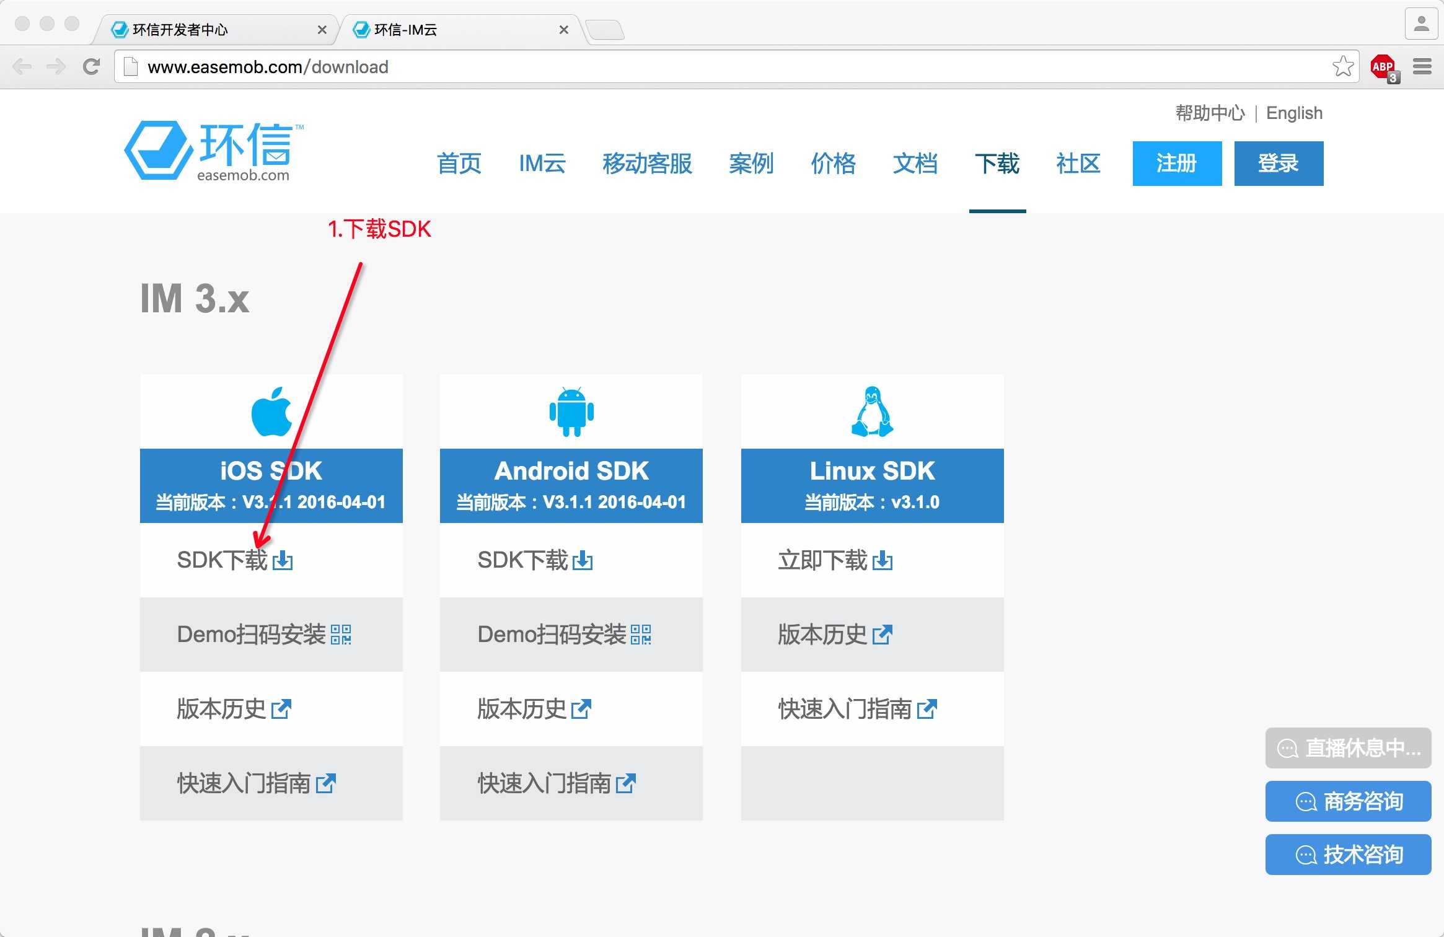Open iOS 版本历史 link text

tap(221, 709)
